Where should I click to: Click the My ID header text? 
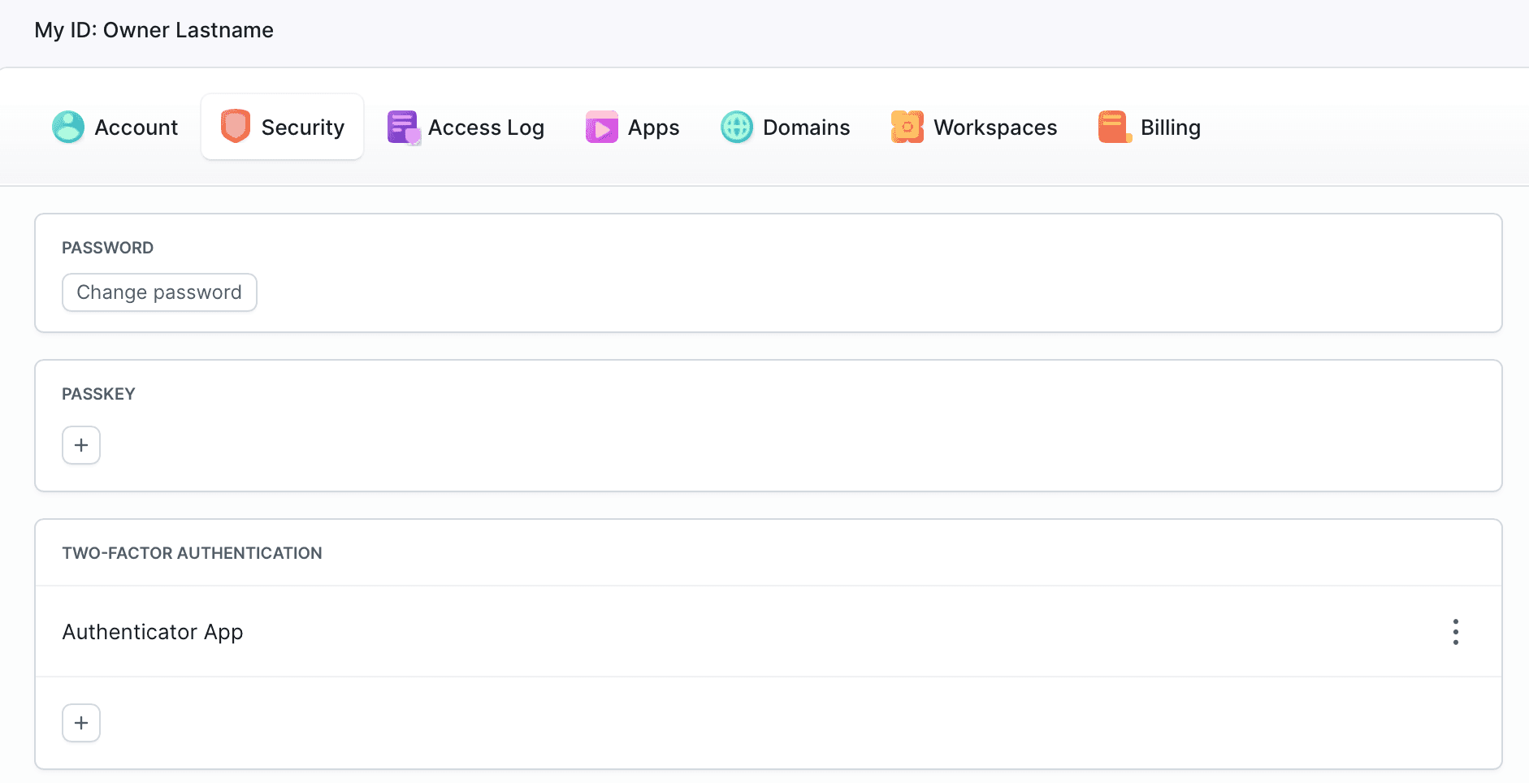pos(154,30)
